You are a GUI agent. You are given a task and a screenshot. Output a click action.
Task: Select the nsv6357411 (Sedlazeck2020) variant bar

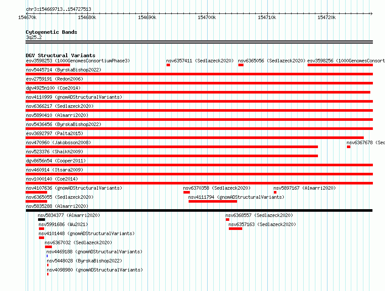(168, 65)
